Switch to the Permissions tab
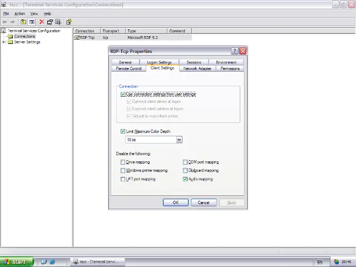 (230, 68)
